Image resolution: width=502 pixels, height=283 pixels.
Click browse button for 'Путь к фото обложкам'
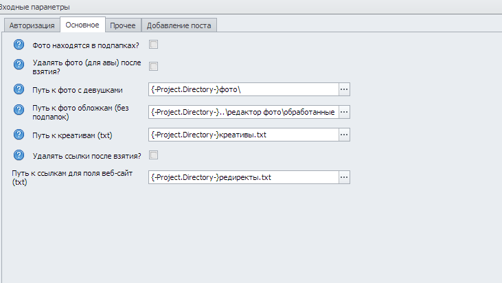tap(345, 111)
